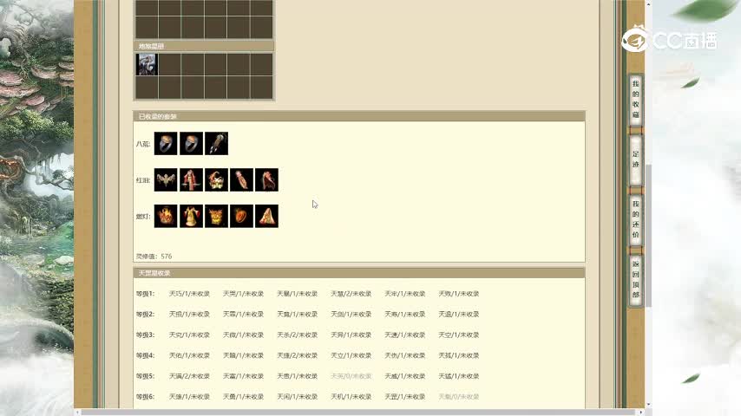
Task: Click the ring icon beside the 八荒 label
Action: [166, 144]
